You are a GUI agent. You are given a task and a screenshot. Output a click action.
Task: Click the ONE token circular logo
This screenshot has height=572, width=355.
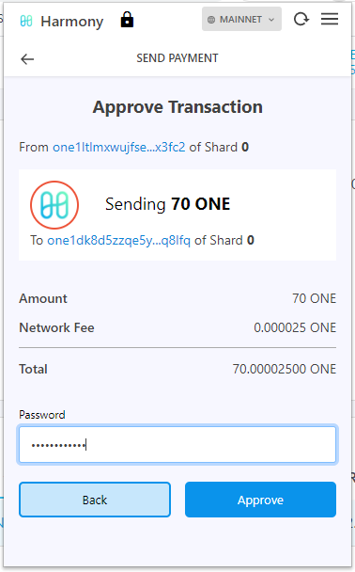(x=54, y=205)
